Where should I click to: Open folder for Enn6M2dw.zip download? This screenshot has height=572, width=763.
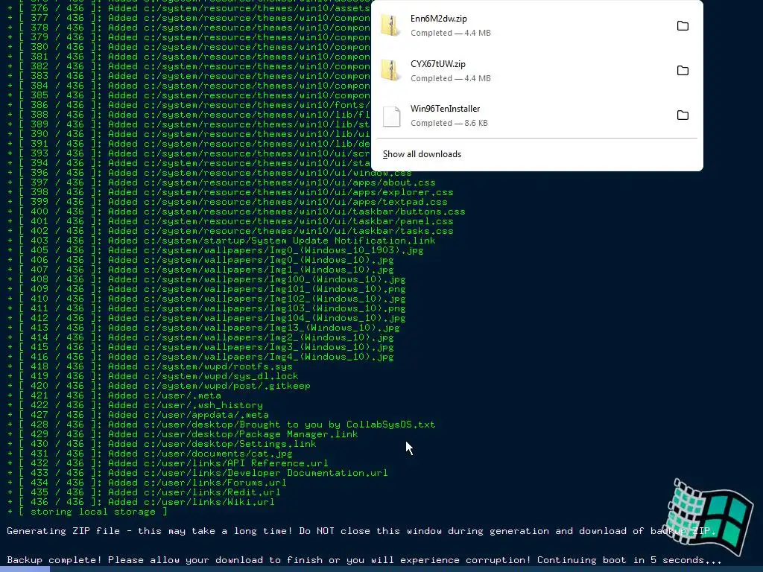click(683, 26)
